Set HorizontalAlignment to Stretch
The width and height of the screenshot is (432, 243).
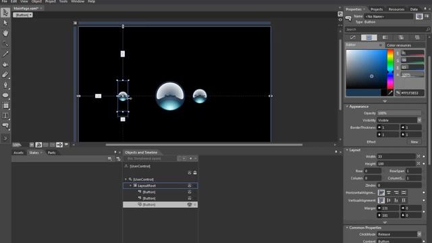click(x=404, y=192)
